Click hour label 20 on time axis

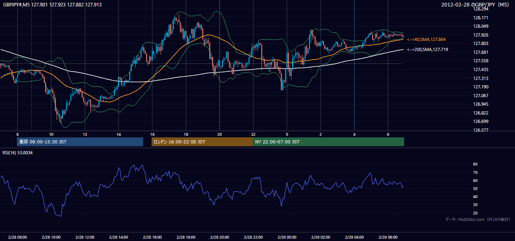[x=219, y=134]
